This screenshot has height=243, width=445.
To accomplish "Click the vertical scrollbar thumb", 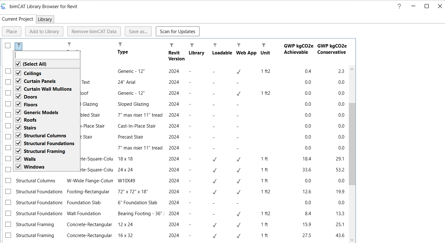I will [352, 144].
